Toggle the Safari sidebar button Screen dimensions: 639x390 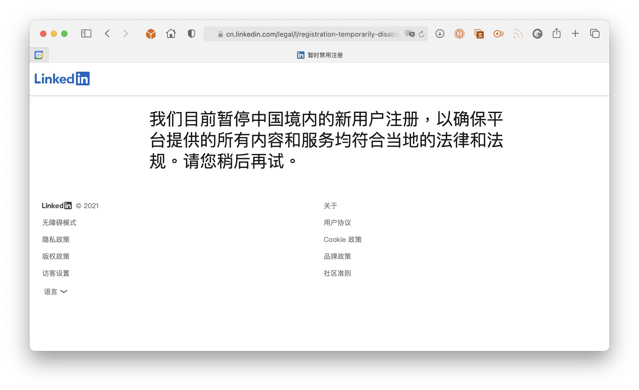pyautogui.click(x=86, y=34)
